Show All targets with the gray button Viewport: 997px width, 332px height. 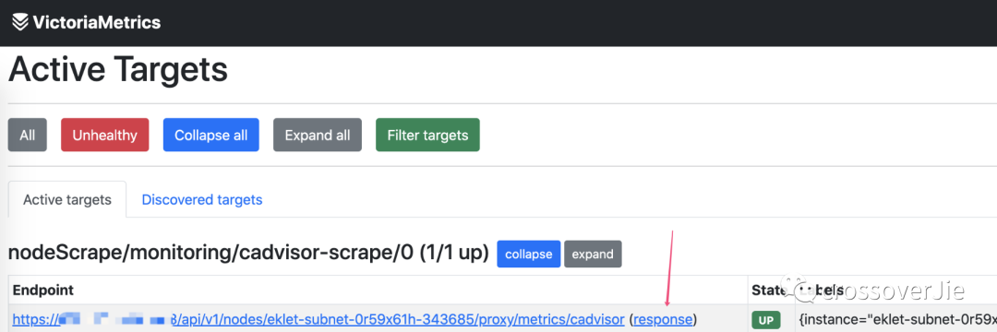click(x=28, y=136)
